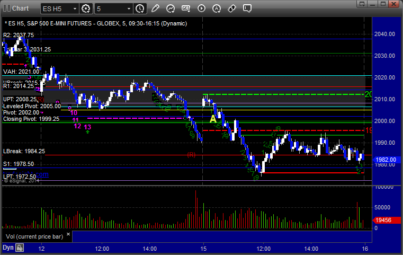Click the S1: 1978.50 label
The height and width of the screenshot is (255, 403).
pyautogui.click(x=19, y=164)
